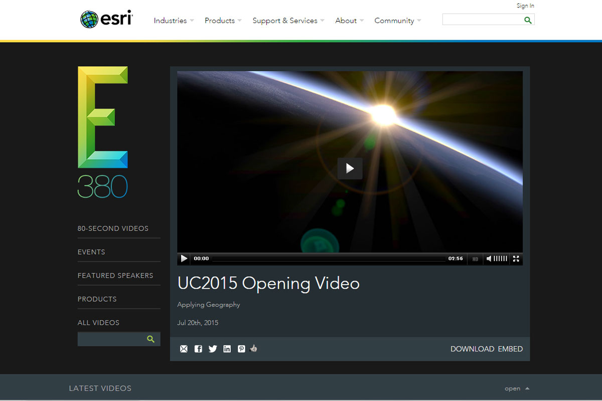
Task: Click the video progress seek bar
Action: (x=329, y=259)
